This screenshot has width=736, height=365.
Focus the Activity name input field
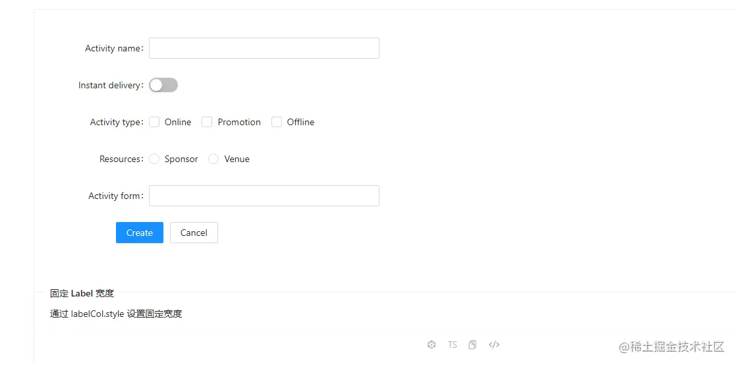pos(264,48)
